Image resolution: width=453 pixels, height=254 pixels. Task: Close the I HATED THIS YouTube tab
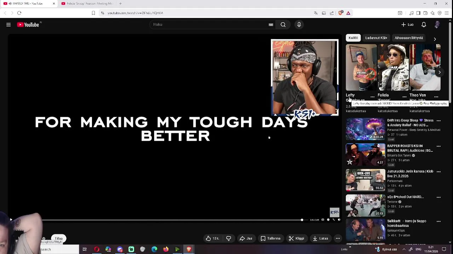pyautogui.click(x=54, y=4)
